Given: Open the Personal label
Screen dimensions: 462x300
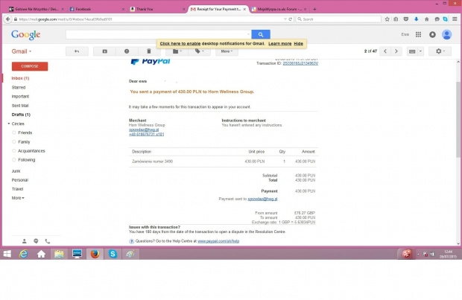Looking at the screenshot, I should click(19, 180).
